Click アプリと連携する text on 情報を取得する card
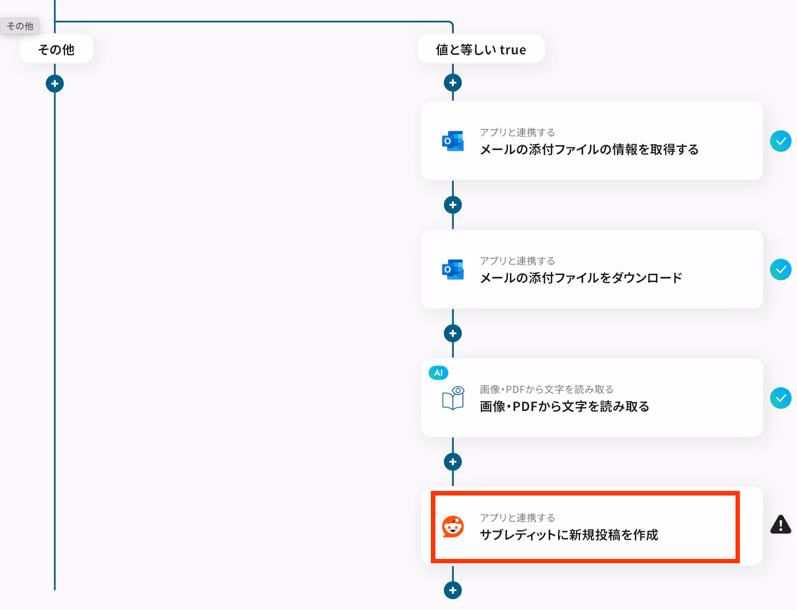 [x=517, y=132]
